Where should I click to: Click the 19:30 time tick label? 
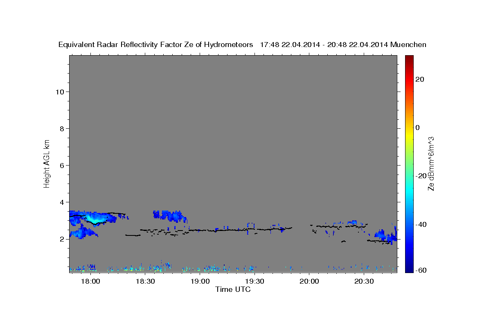(x=254, y=282)
